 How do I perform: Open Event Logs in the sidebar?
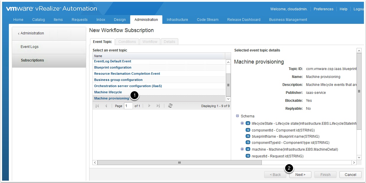click(x=49, y=47)
